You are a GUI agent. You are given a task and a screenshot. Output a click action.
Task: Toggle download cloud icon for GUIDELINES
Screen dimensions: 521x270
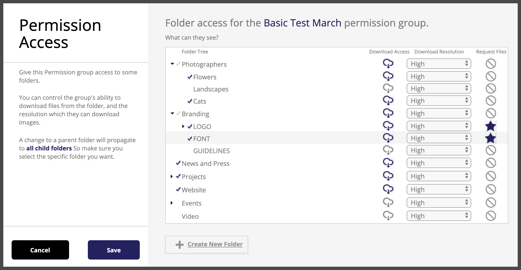388,150
